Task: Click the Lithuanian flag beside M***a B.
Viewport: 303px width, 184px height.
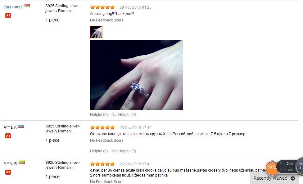Action: click(x=22, y=162)
